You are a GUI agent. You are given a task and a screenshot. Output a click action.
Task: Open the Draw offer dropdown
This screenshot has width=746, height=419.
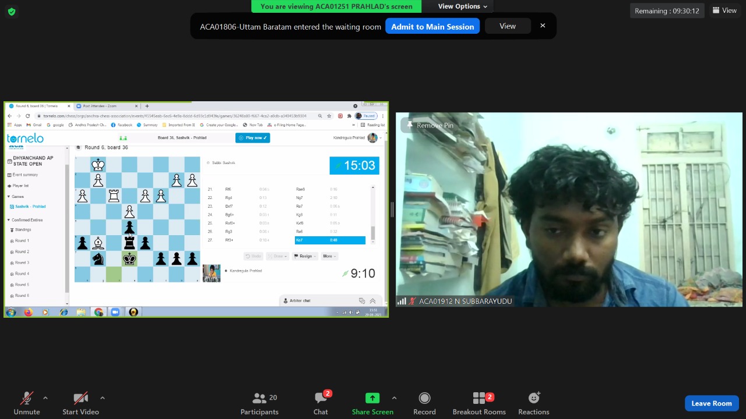click(277, 256)
